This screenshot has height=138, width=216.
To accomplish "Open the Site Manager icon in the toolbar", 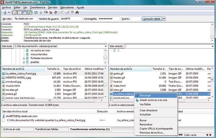I will [5, 13].
